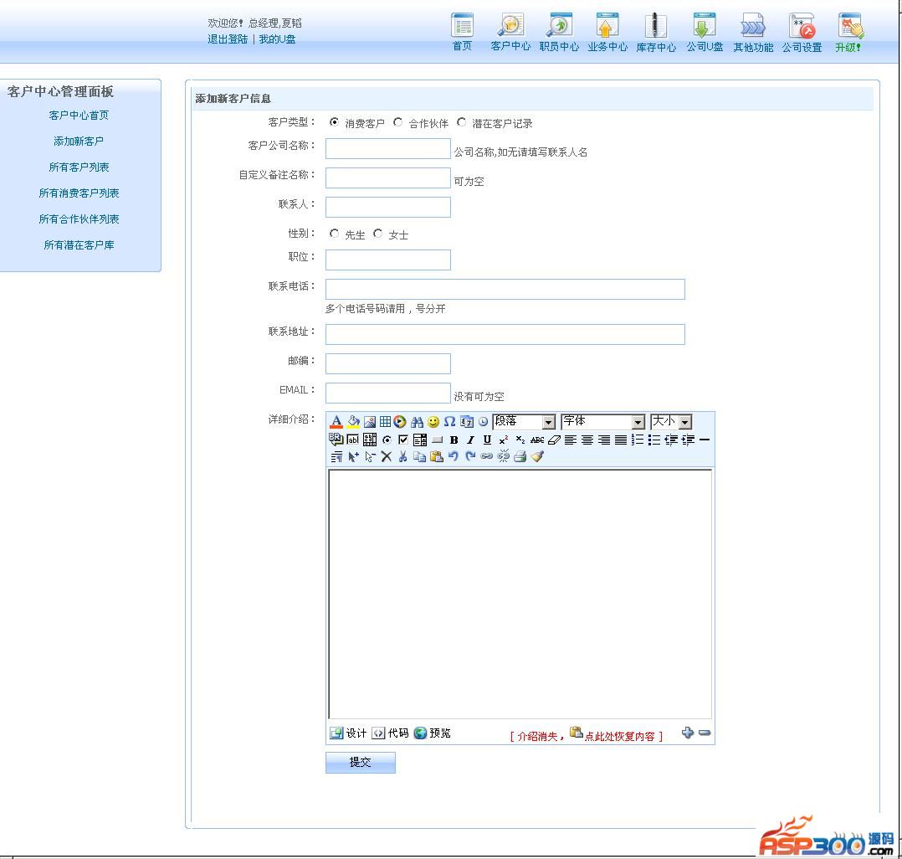Insert hyperlink with chain icon

click(x=487, y=456)
